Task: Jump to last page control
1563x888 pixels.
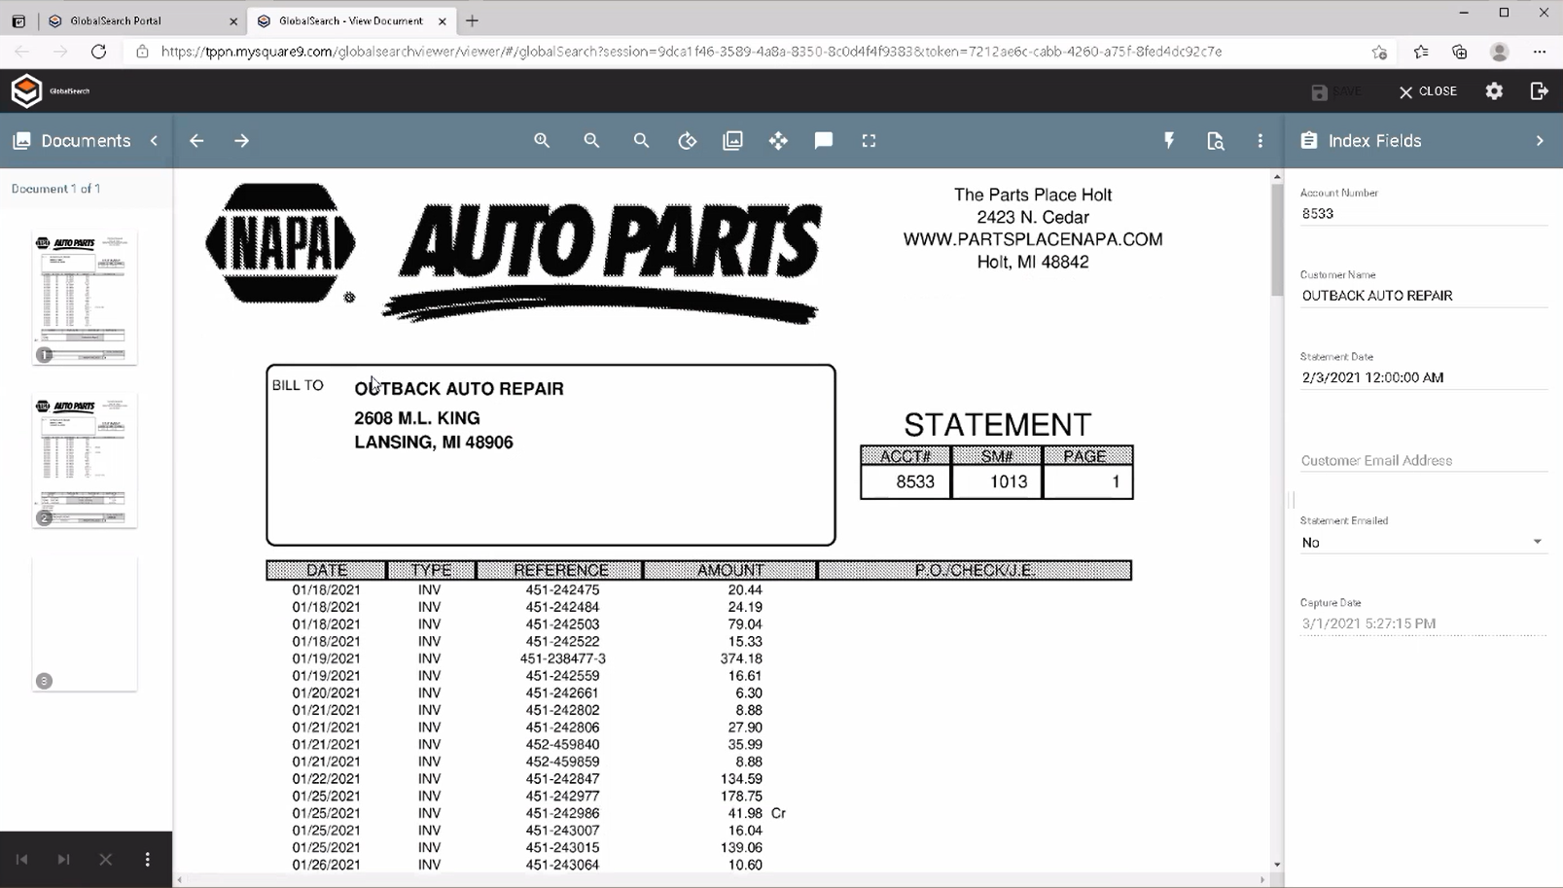Action: click(x=63, y=860)
